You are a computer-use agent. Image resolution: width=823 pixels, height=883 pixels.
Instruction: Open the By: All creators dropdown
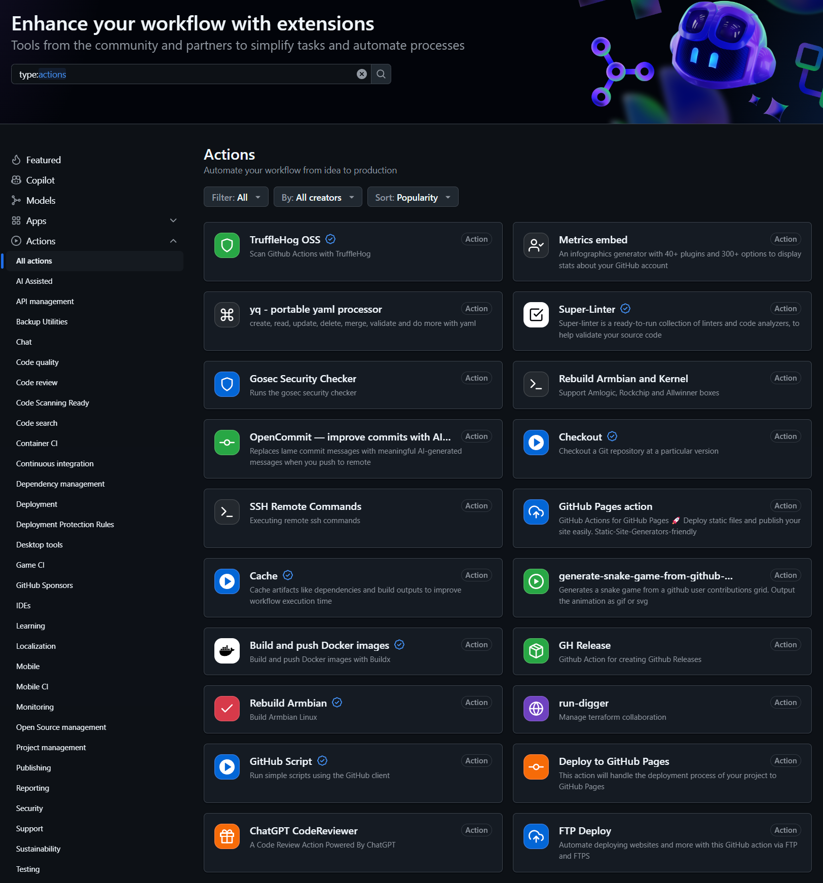pos(318,197)
